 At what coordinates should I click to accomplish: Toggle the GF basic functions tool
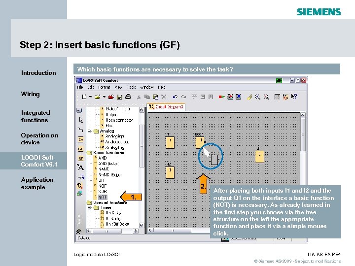point(81,149)
